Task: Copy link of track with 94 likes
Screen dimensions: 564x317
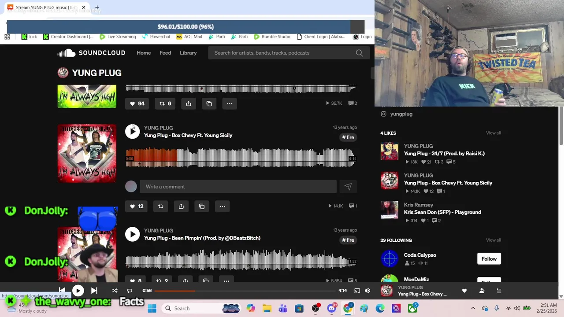Action: [209, 103]
